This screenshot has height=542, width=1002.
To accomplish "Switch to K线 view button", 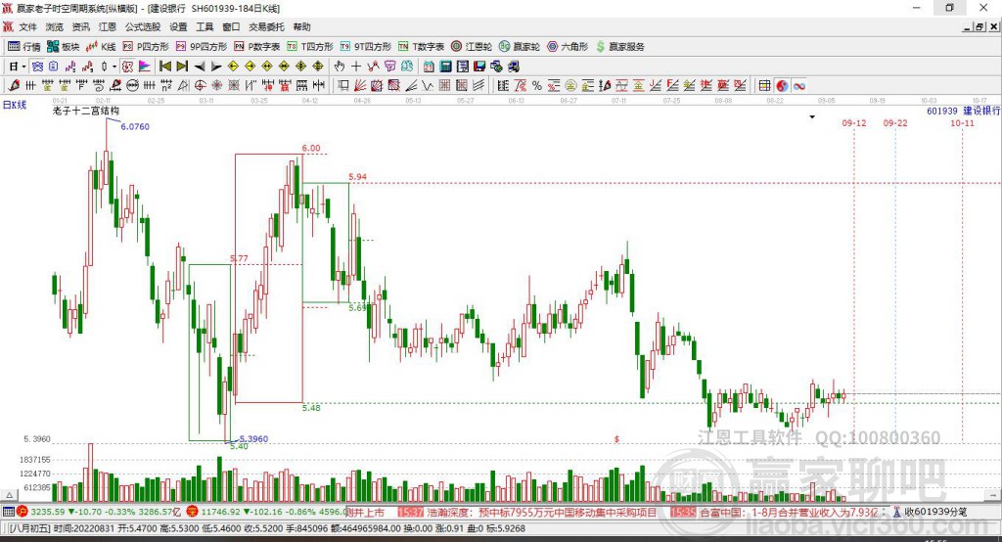I will click(x=101, y=47).
